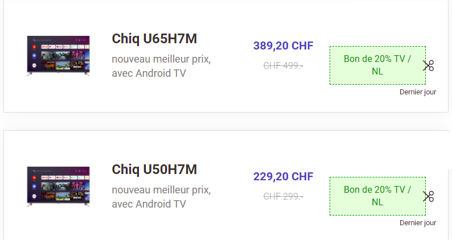Click the 'Dernier jour' label under the U65H7M coupon

point(418,92)
